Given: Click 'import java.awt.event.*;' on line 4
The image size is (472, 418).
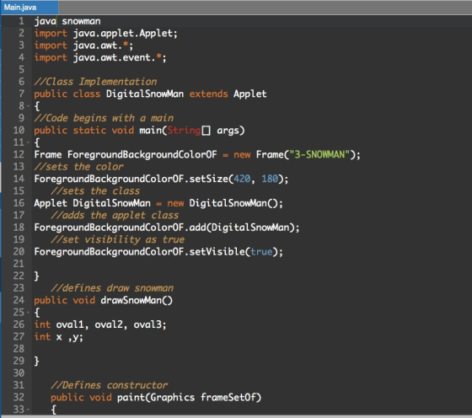Looking at the screenshot, I should (x=100, y=57).
